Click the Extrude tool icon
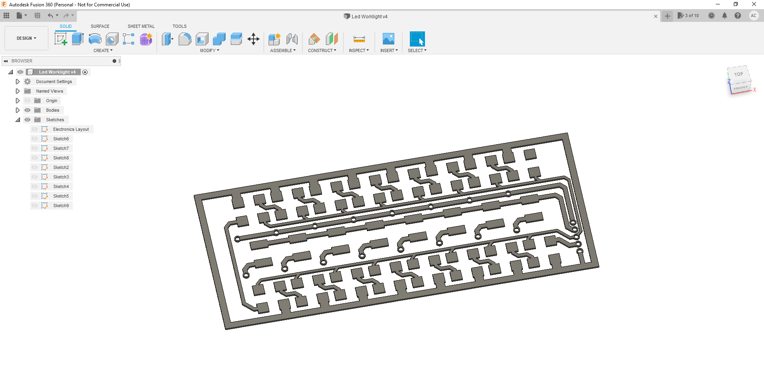The height and width of the screenshot is (382, 764). [78, 39]
